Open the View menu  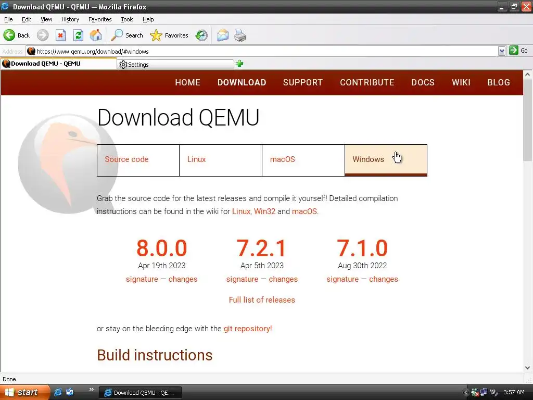coord(46,19)
